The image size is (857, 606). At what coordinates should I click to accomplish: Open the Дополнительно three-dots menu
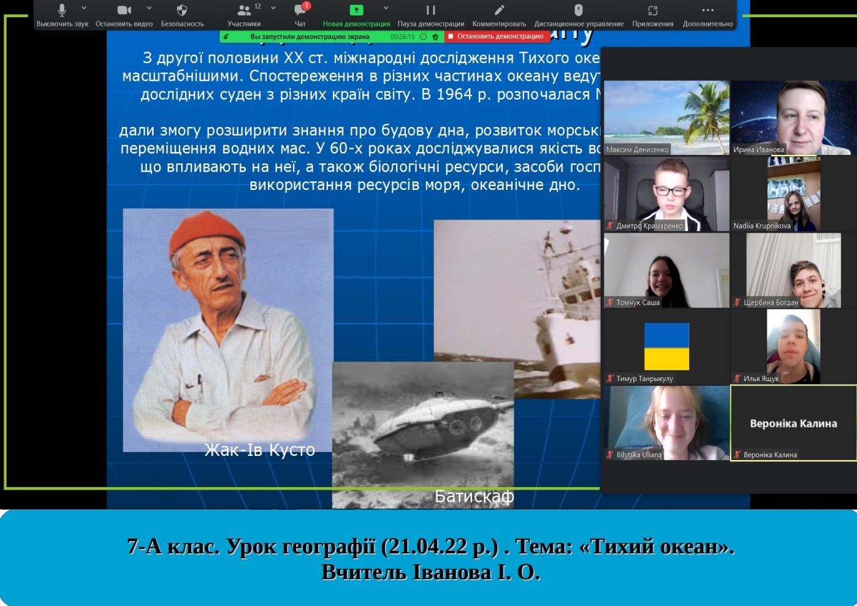707,11
